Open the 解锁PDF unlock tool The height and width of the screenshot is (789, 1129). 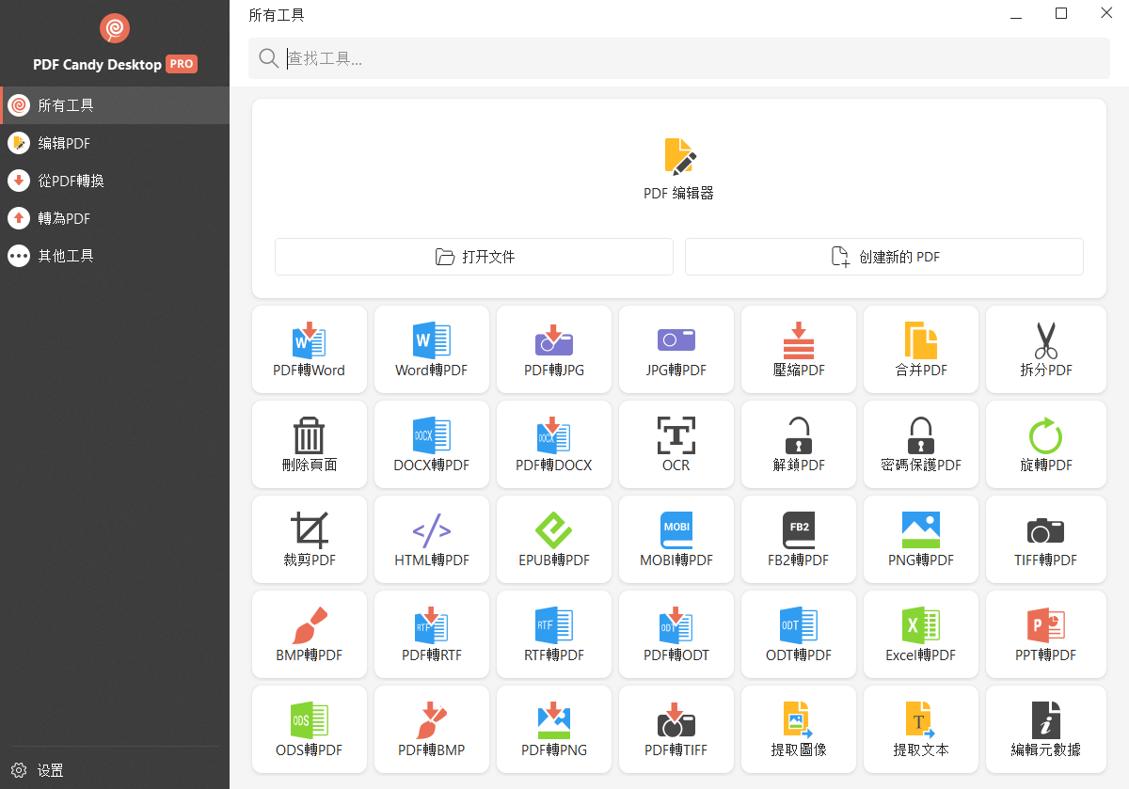tap(798, 444)
